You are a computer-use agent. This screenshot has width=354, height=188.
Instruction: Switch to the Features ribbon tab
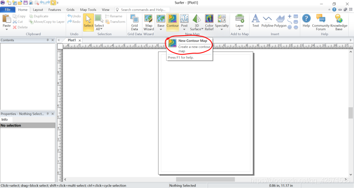pyautogui.click(x=54, y=10)
